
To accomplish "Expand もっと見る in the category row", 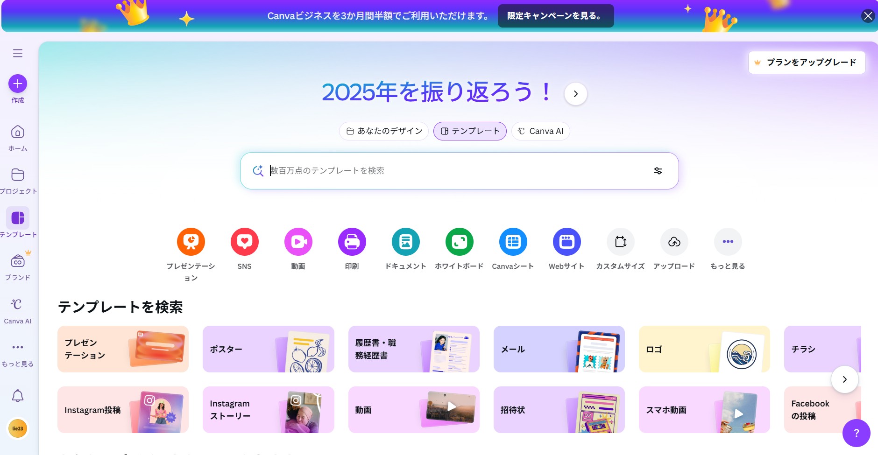I will (x=727, y=242).
